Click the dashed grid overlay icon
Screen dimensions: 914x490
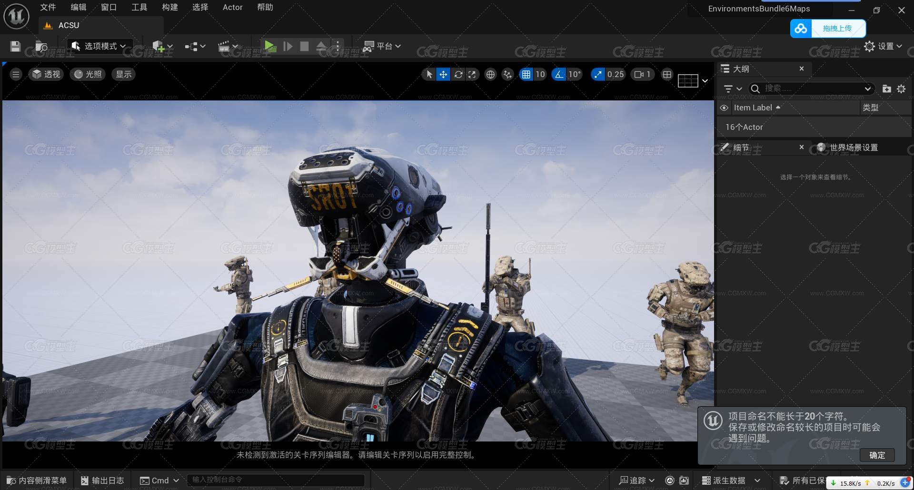click(x=688, y=81)
